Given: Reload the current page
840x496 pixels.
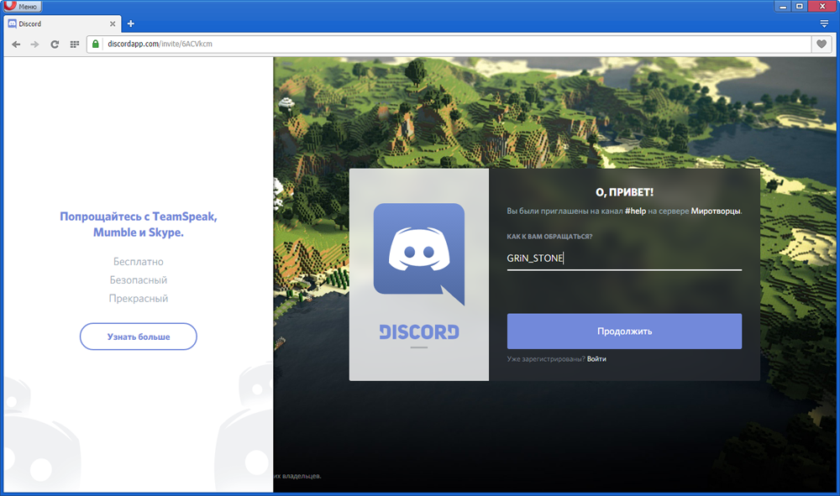Looking at the screenshot, I should tap(55, 44).
